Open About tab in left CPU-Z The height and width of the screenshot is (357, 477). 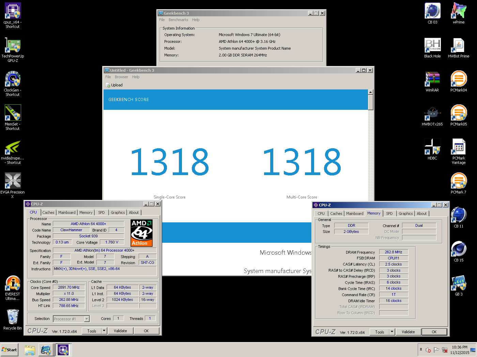[x=134, y=213]
